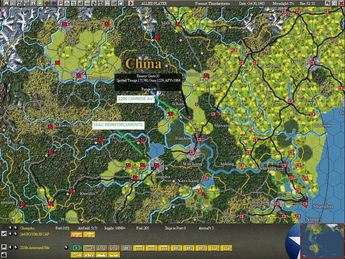Click the white star on green icon
The height and width of the screenshot is (259, 345).
click(x=40, y=3)
